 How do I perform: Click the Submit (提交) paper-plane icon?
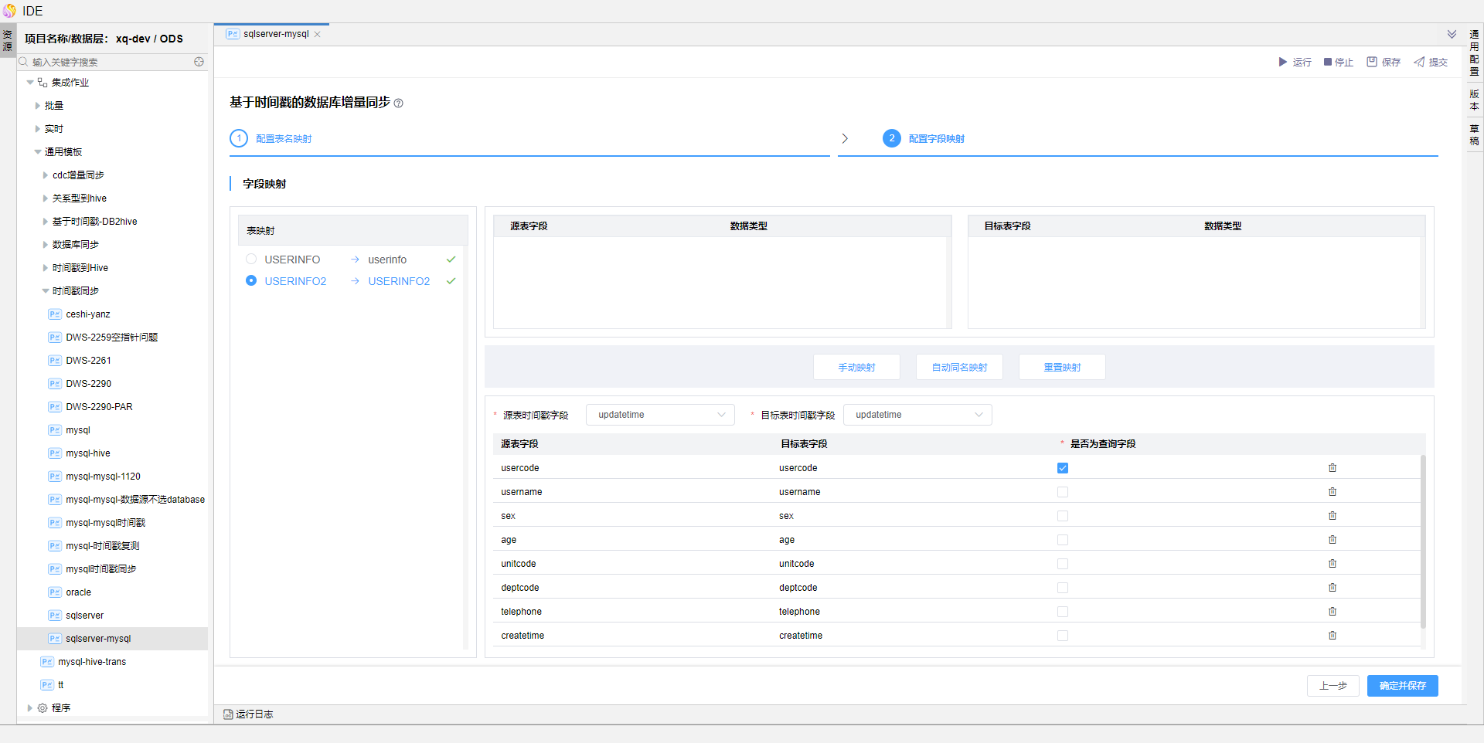[1419, 62]
